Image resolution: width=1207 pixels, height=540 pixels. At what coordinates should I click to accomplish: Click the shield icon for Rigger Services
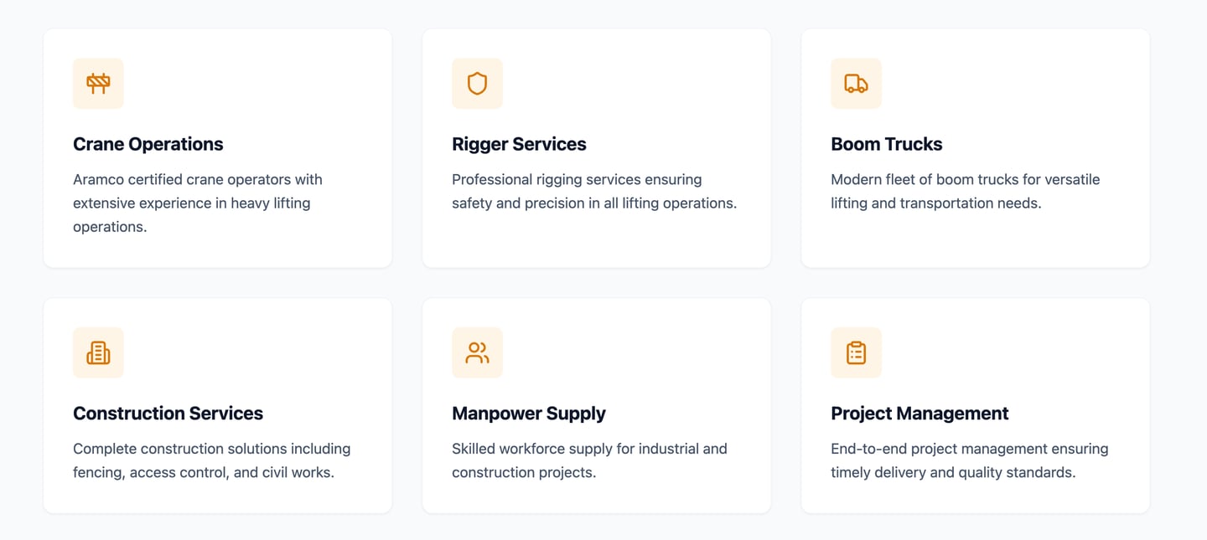[x=477, y=84]
